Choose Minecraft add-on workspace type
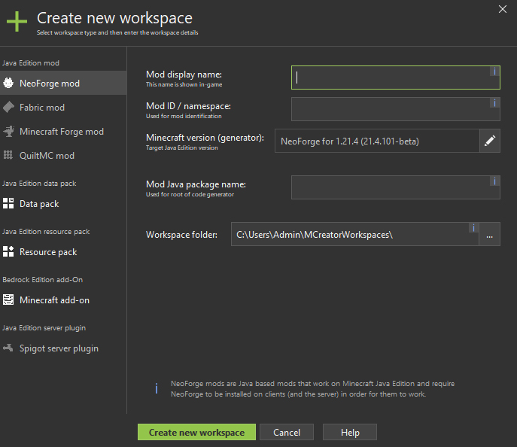The width and height of the screenshot is (517, 447). click(x=63, y=300)
